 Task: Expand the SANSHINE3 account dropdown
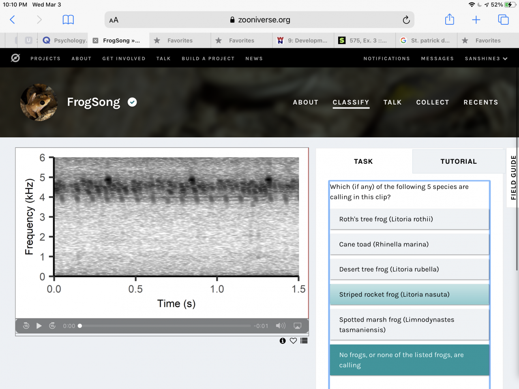(x=486, y=59)
